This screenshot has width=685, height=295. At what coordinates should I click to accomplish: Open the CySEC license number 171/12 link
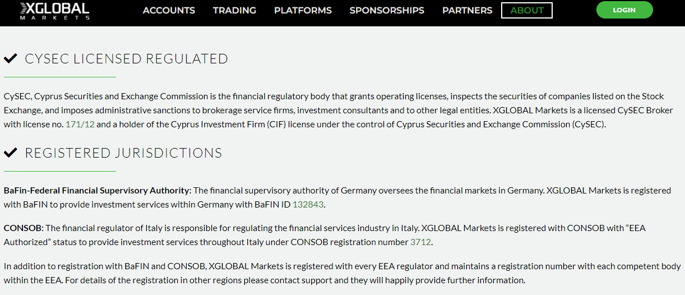coord(80,125)
